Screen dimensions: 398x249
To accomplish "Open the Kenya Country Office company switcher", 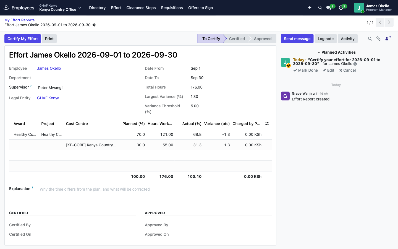I will [60, 8].
